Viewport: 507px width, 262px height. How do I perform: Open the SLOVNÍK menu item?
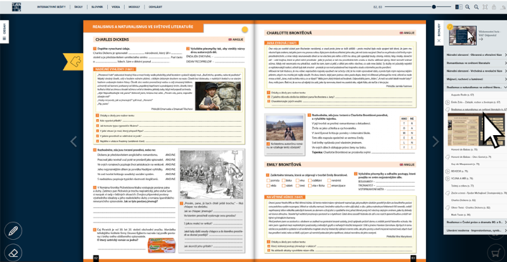(97, 7)
